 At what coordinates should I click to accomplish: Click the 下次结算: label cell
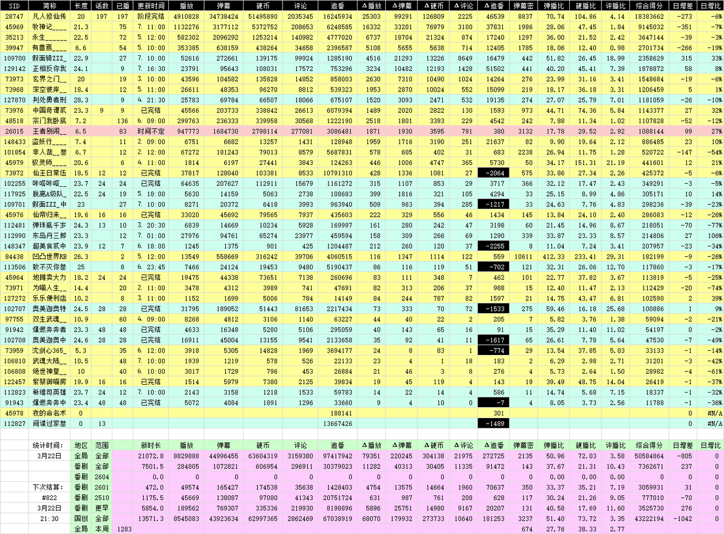tap(50, 487)
